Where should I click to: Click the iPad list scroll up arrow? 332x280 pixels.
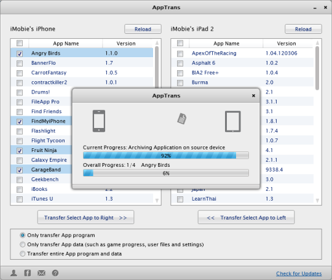[x=317, y=43]
